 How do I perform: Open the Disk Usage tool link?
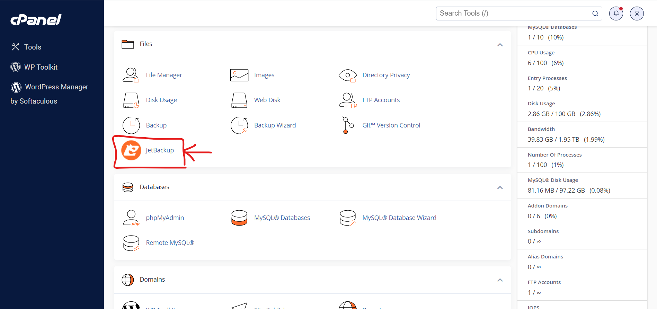161,100
